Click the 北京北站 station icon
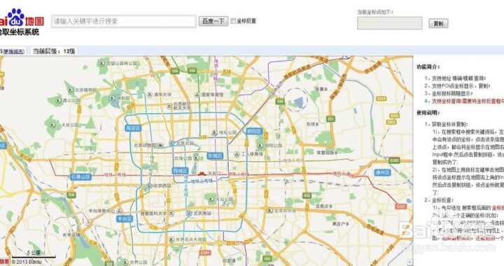 click(x=171, y=143)
